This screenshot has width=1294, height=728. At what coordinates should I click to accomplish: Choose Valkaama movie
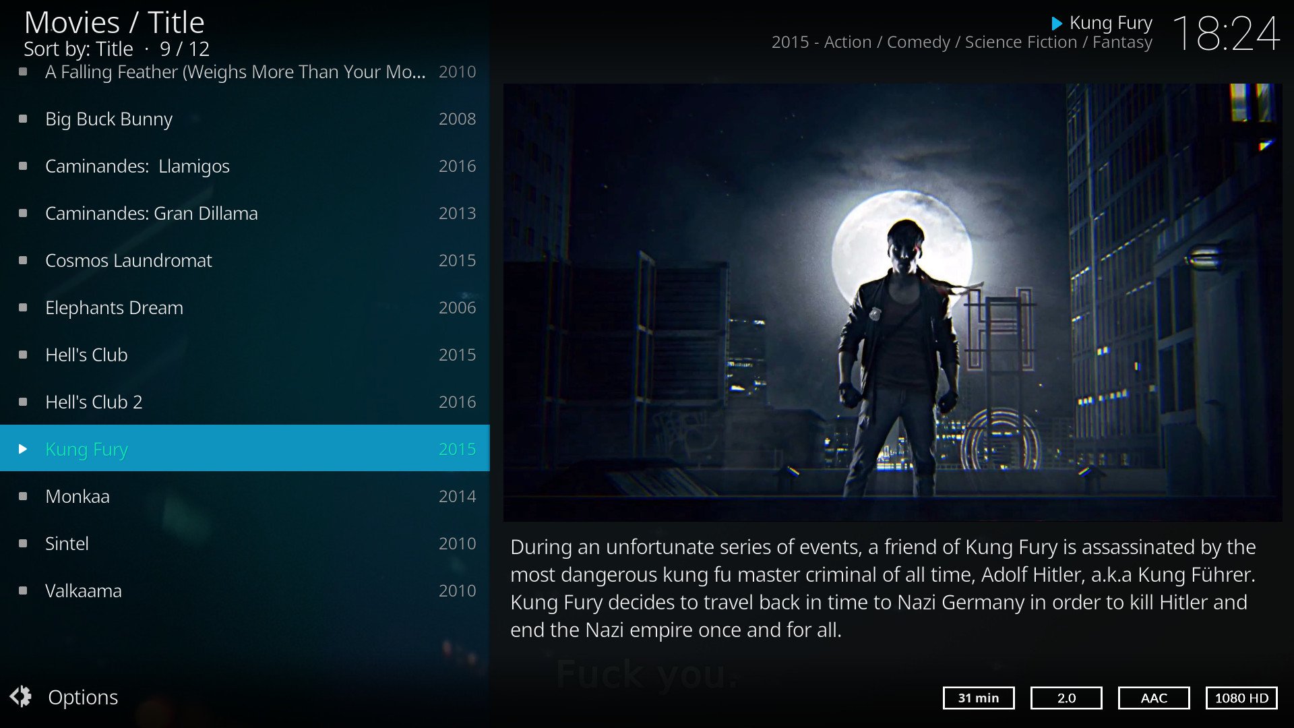(245, 590)
